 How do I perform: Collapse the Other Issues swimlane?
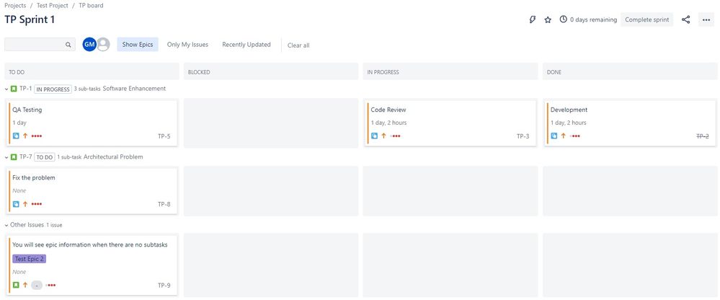tap(7, 225)
